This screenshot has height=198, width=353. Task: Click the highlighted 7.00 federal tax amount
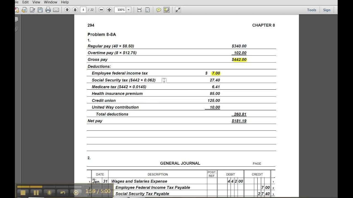pyautogui.click(x=216, y=73)
